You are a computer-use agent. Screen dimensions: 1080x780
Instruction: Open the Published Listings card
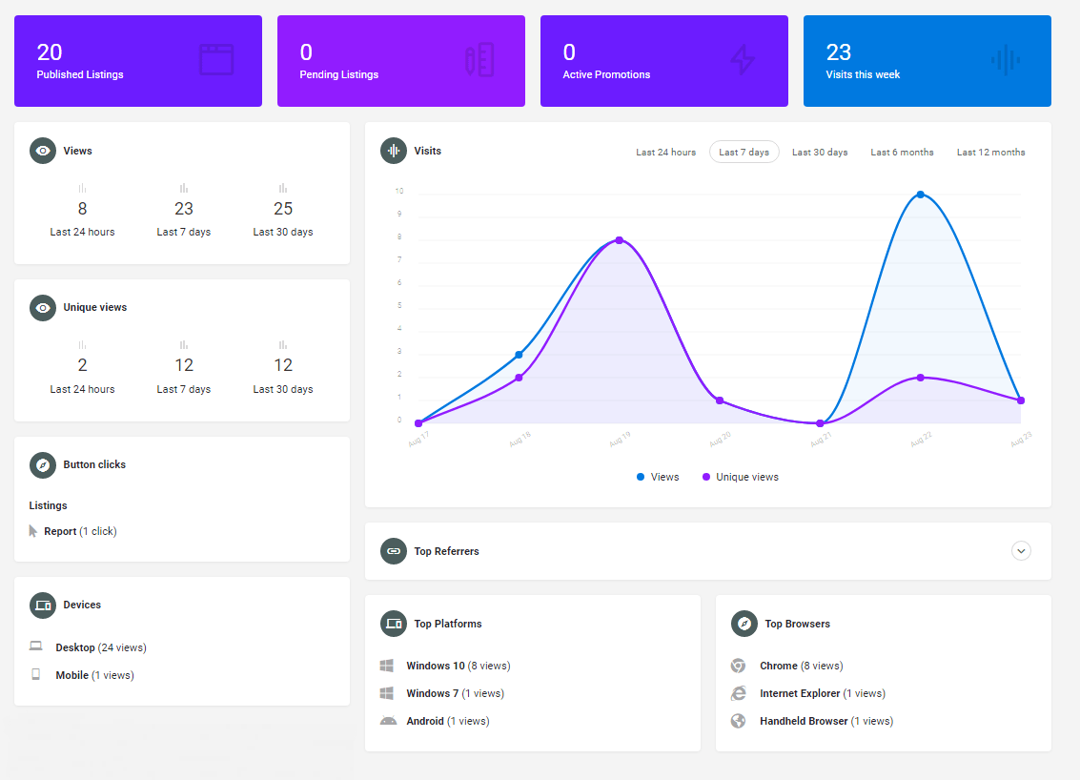pos(138,61)
